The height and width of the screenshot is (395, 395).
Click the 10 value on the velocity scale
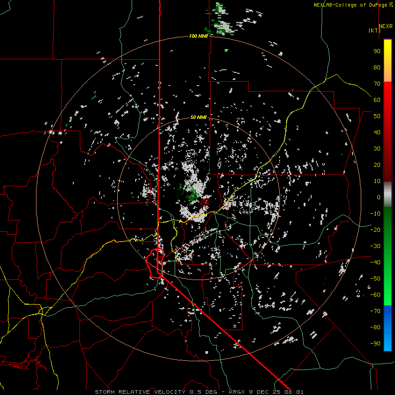point(377,181)
